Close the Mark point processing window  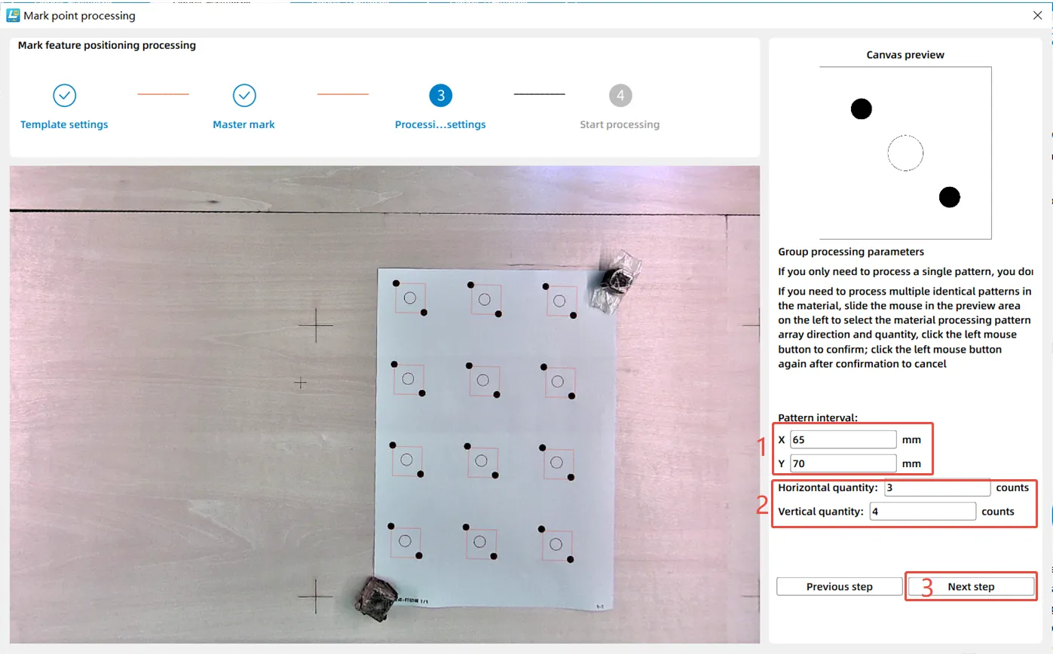1036,15
